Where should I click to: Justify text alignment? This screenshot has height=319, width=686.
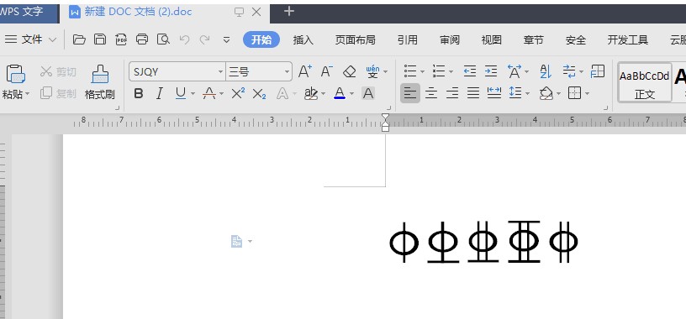click(473, 93)
